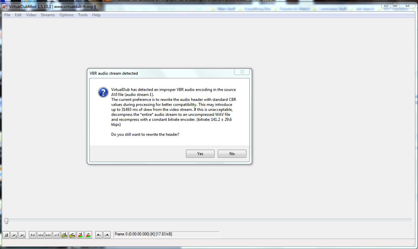The image size is (418, 249).
Task: Open the File menu
Action: pos(7,15)
